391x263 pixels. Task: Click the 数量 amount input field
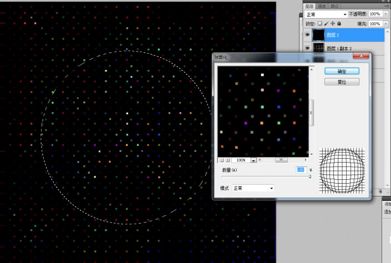(x=301, y=170)
